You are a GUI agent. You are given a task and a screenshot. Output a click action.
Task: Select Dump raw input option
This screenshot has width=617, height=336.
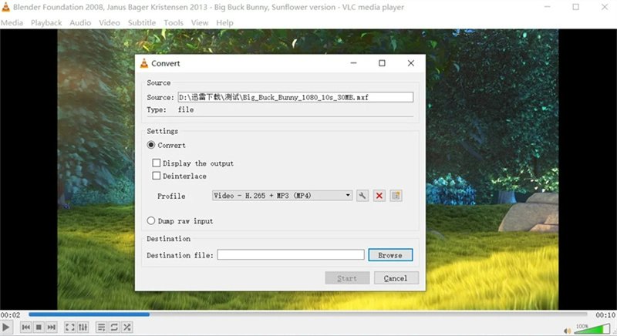point(150,221)
